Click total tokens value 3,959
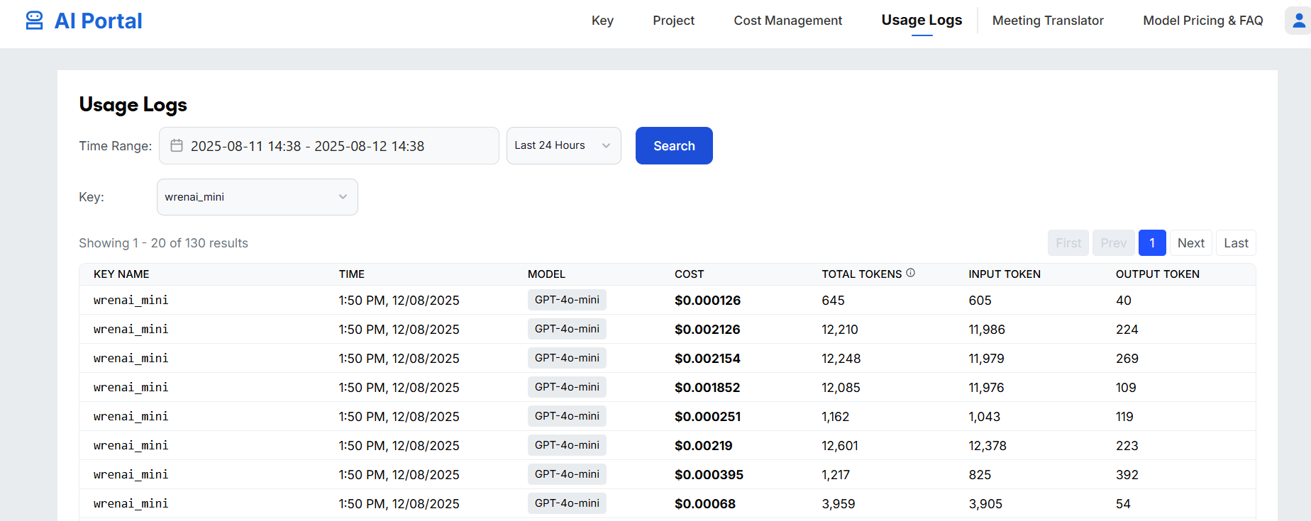The height and width of the screenshot is (521, 1311). 838,504
